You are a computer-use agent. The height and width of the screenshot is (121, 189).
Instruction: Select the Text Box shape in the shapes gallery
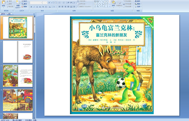click(95, 1)
